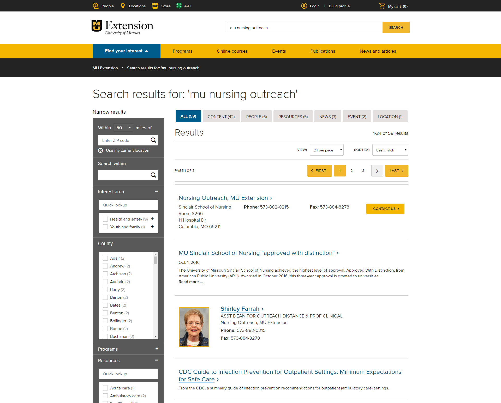Click the ZIP code search magnifier icon
This screenshot has height=403, width=501.
coord(153,140)
